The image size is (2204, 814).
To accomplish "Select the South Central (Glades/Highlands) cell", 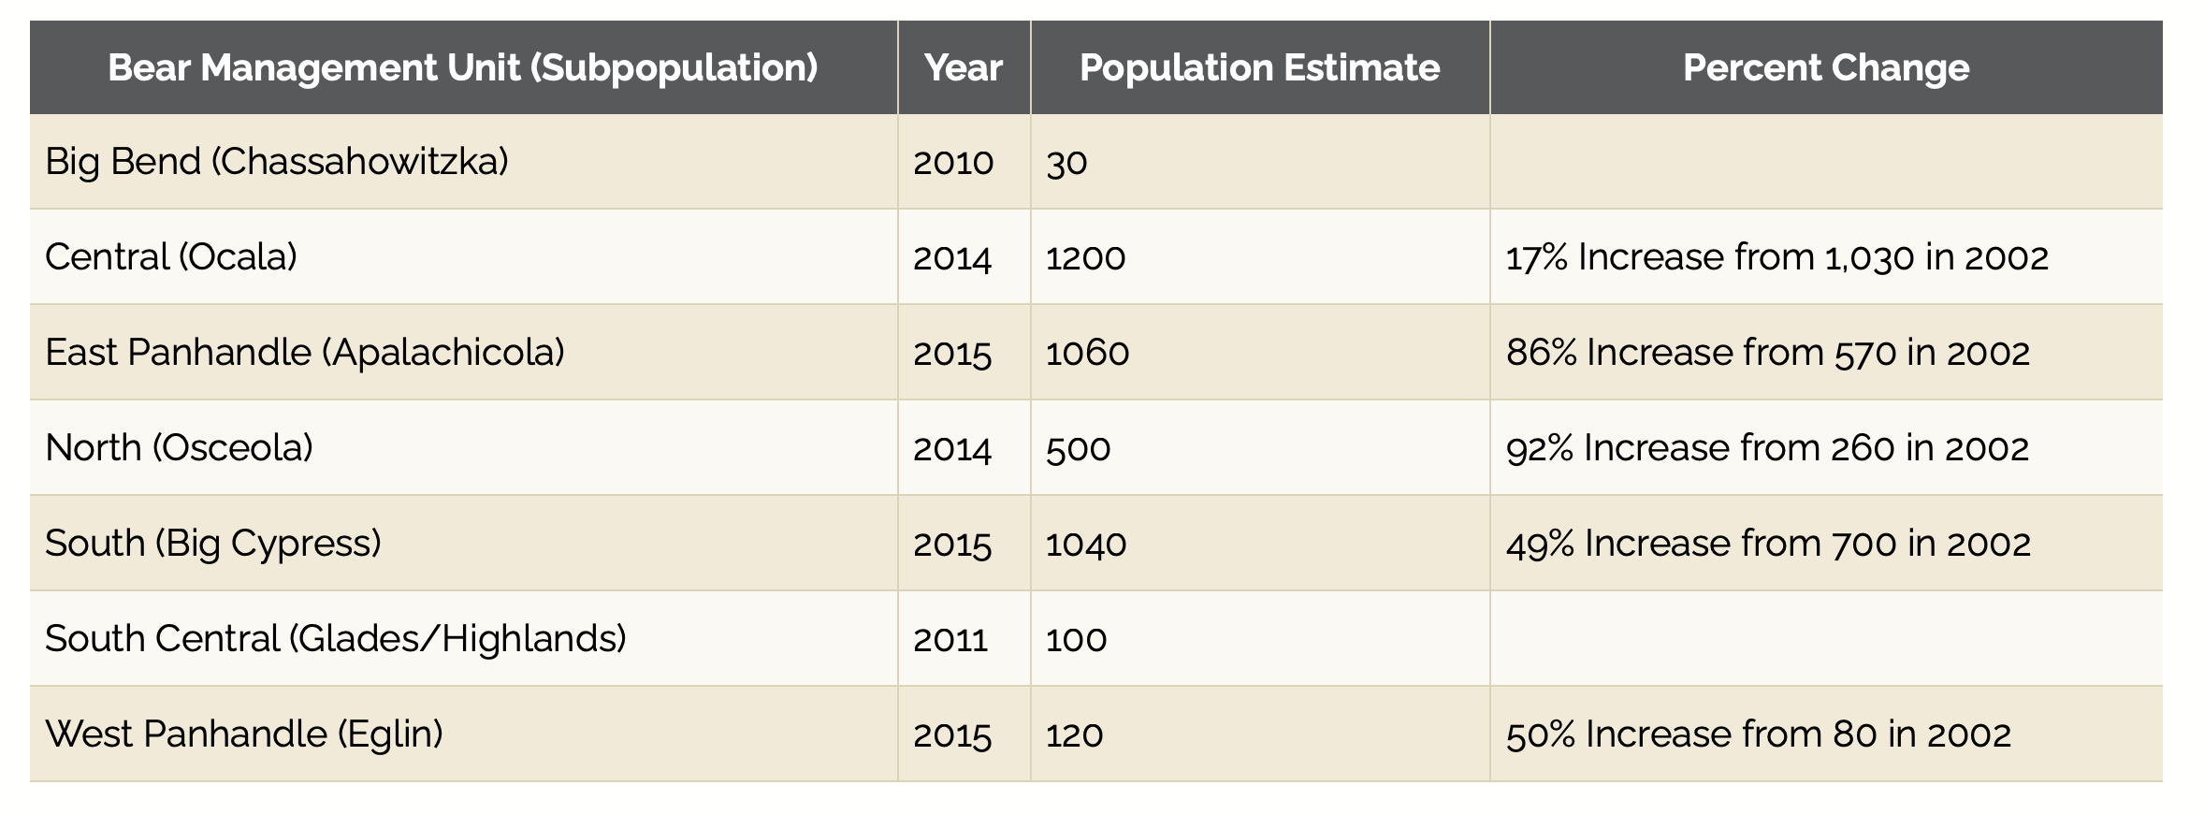I will (336, 639).
